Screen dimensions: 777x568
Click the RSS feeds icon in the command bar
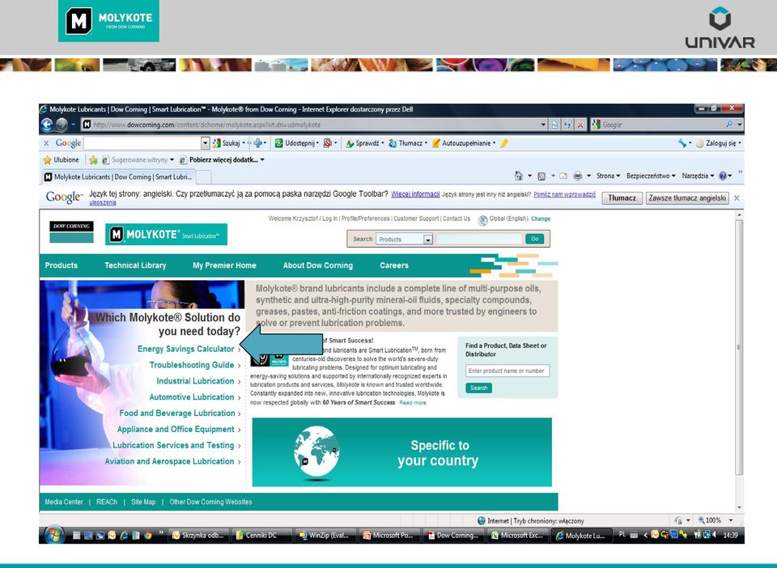(x=541, y=176)
